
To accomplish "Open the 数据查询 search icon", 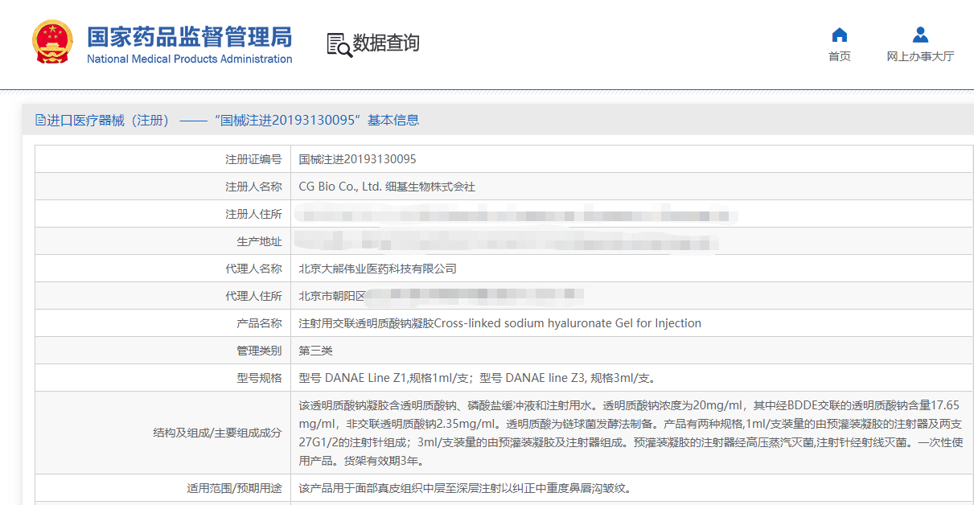I will 339,44.
